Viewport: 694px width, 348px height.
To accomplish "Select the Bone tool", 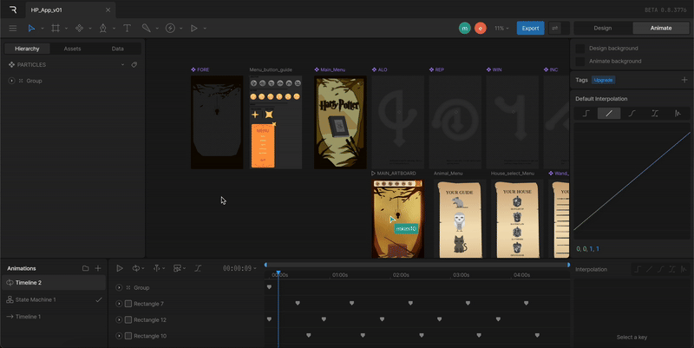I will pos(146,28).
